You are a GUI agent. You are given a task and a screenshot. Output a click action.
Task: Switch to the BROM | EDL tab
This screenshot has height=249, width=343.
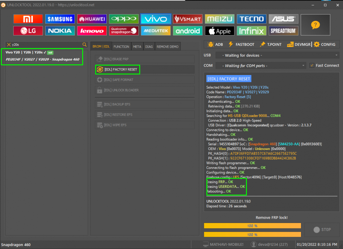101,47
